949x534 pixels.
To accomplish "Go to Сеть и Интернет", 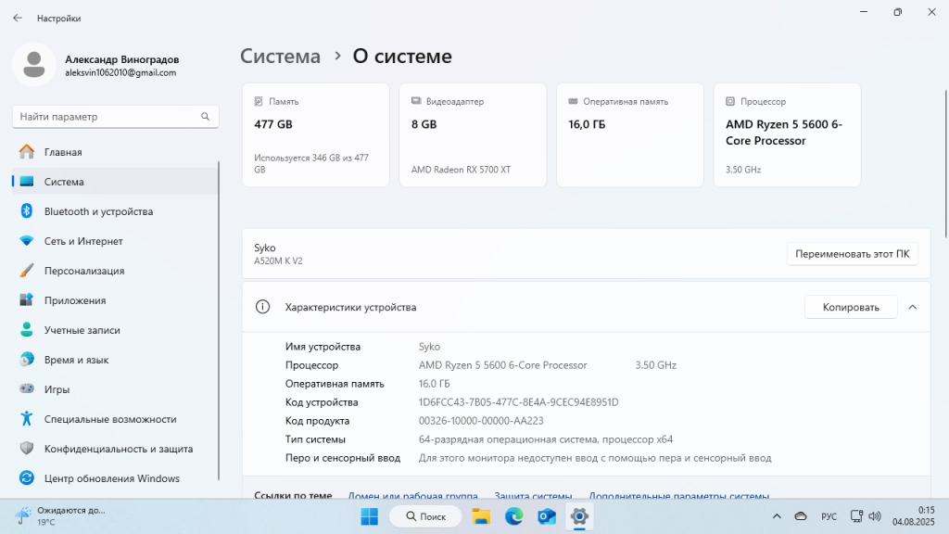I will tap(115, 241).
